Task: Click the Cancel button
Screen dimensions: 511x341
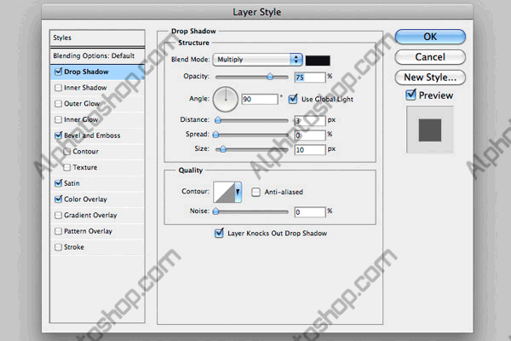Action: (430, 57)
